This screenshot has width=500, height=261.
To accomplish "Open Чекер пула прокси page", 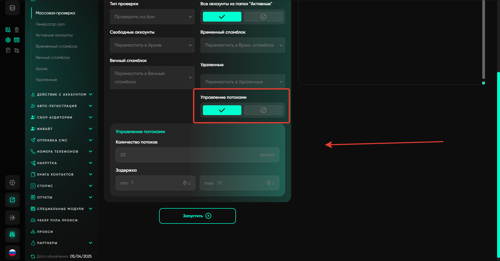I will tap(57, 220).
